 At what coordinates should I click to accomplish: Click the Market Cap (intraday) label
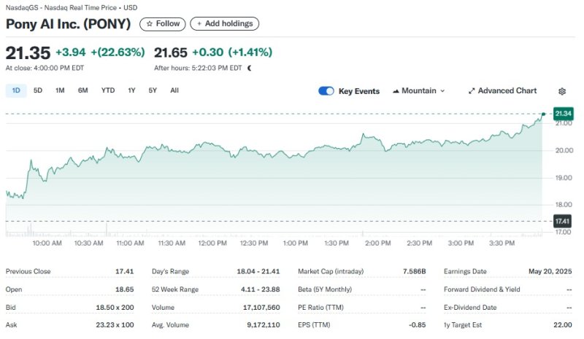pos(331,271)
